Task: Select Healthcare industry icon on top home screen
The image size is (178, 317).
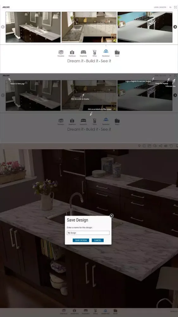Action: (72, 52)
